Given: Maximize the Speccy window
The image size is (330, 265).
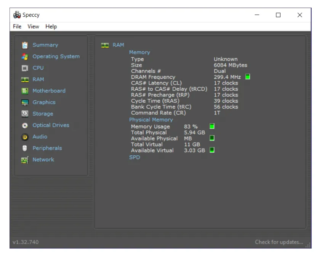Looking at the screenshot, I should 278,15.
